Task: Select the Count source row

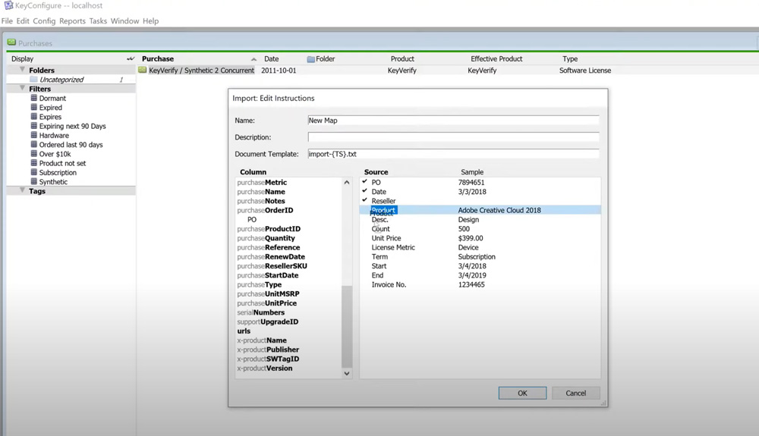Action: click(480, 229)
